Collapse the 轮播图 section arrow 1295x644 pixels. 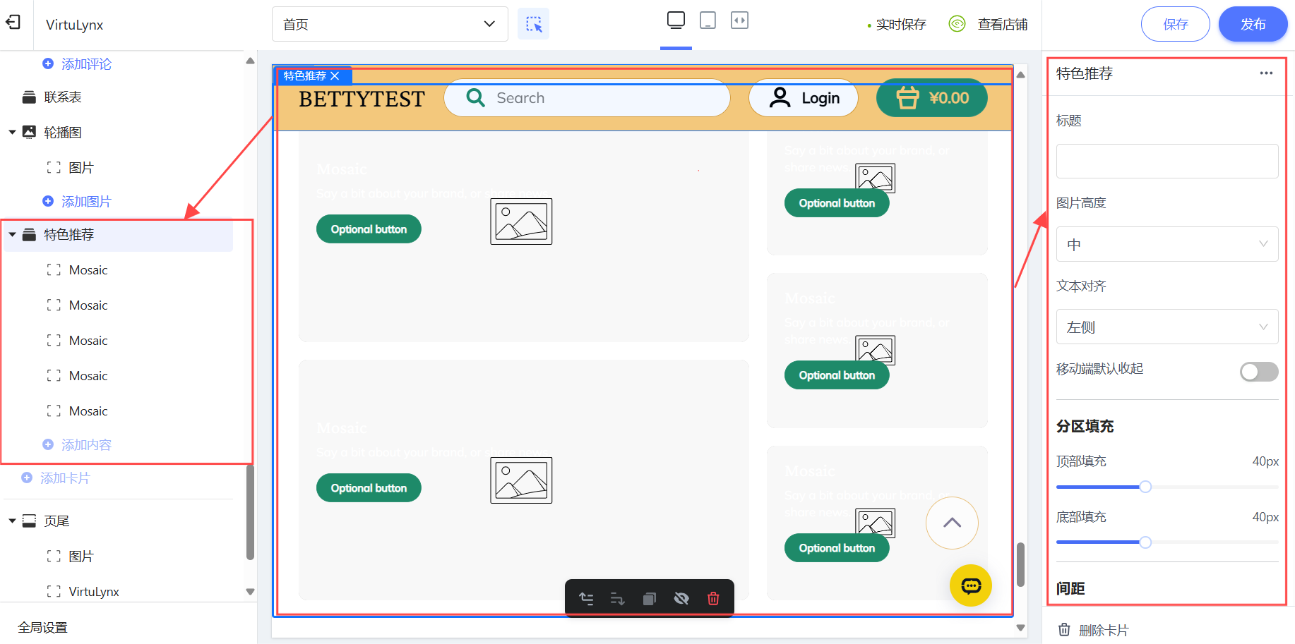tap(12, 133)
